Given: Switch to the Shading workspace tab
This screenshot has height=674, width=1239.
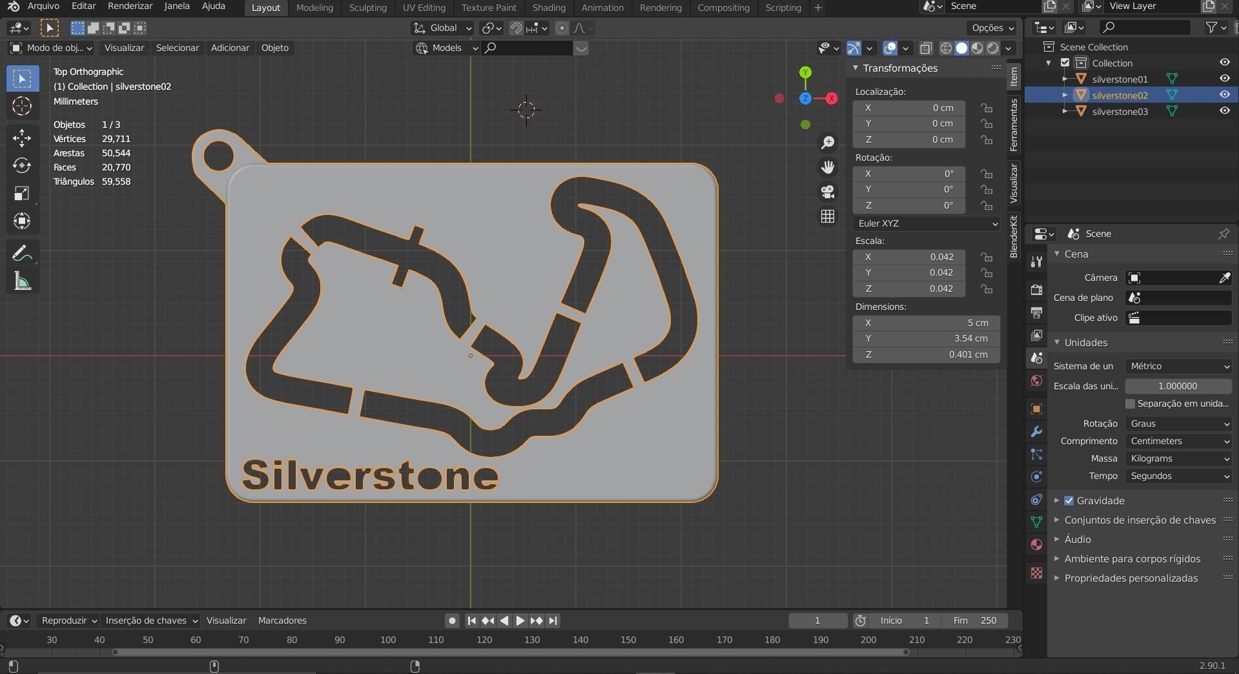Looking at the screenshot, I should click(548, 8).
